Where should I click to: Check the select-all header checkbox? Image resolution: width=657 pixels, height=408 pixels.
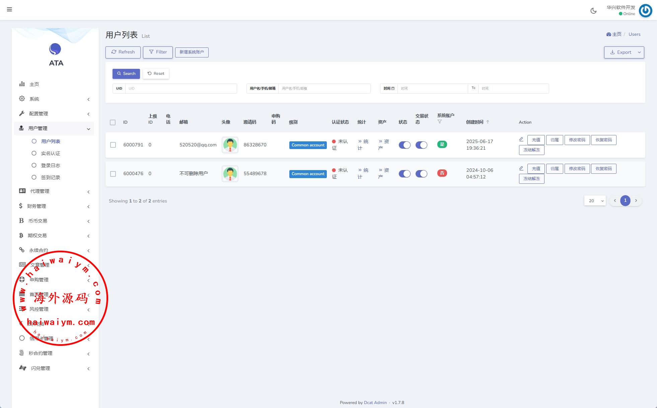point(113,122)
